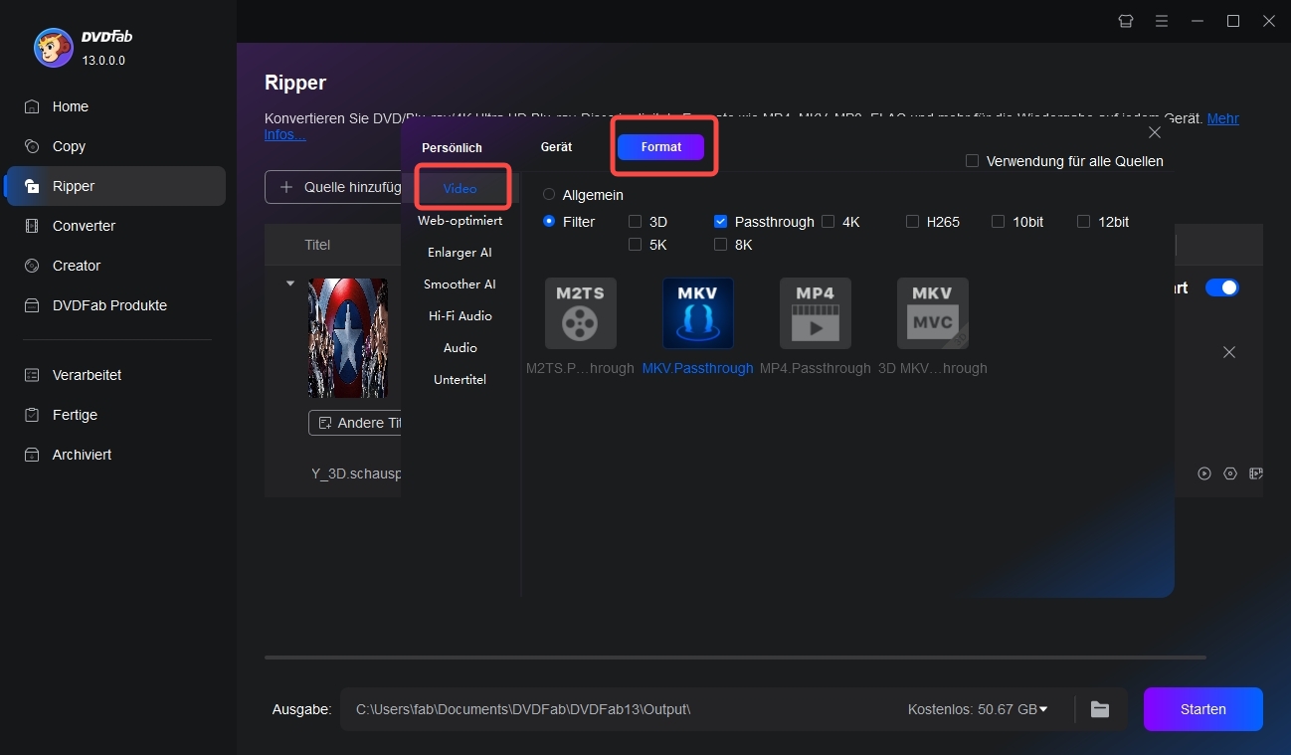Viewport: 1291px width, 755px height.
Task: Enable the 10bit filter checkbox
Action: [x=998, y=222]
